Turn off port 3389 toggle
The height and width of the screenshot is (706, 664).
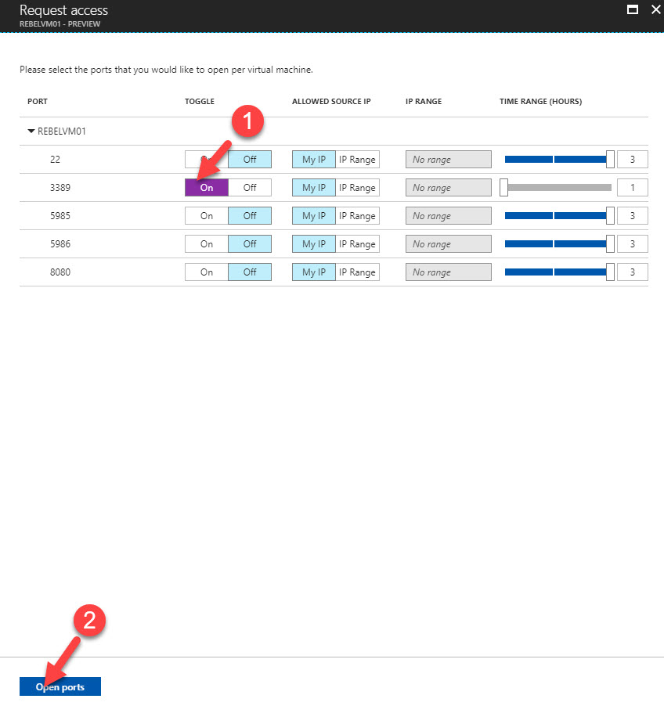250,188
